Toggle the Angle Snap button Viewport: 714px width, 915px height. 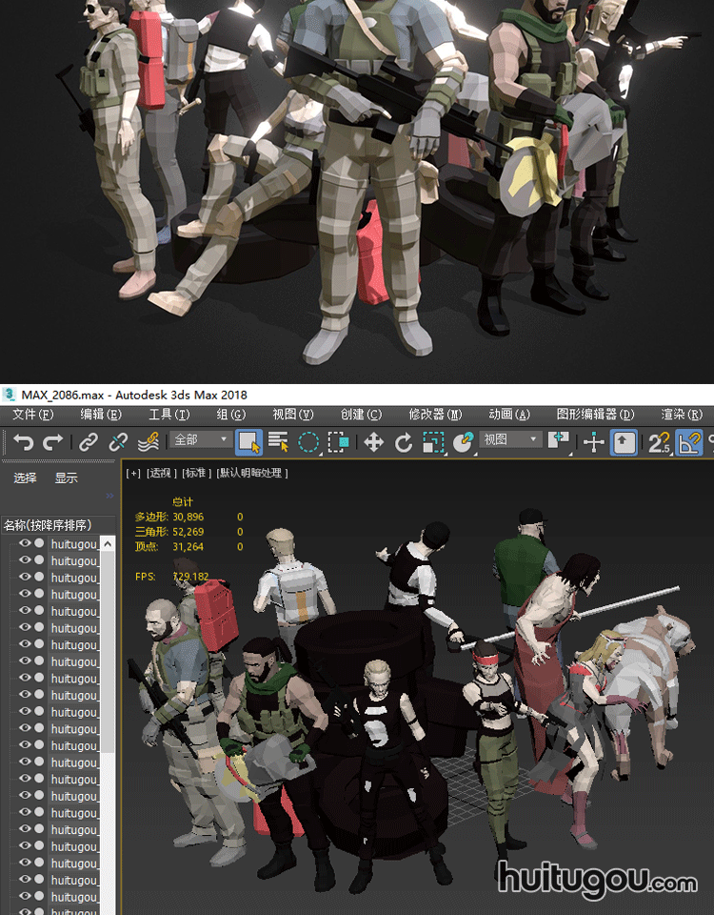pos(688,442)
